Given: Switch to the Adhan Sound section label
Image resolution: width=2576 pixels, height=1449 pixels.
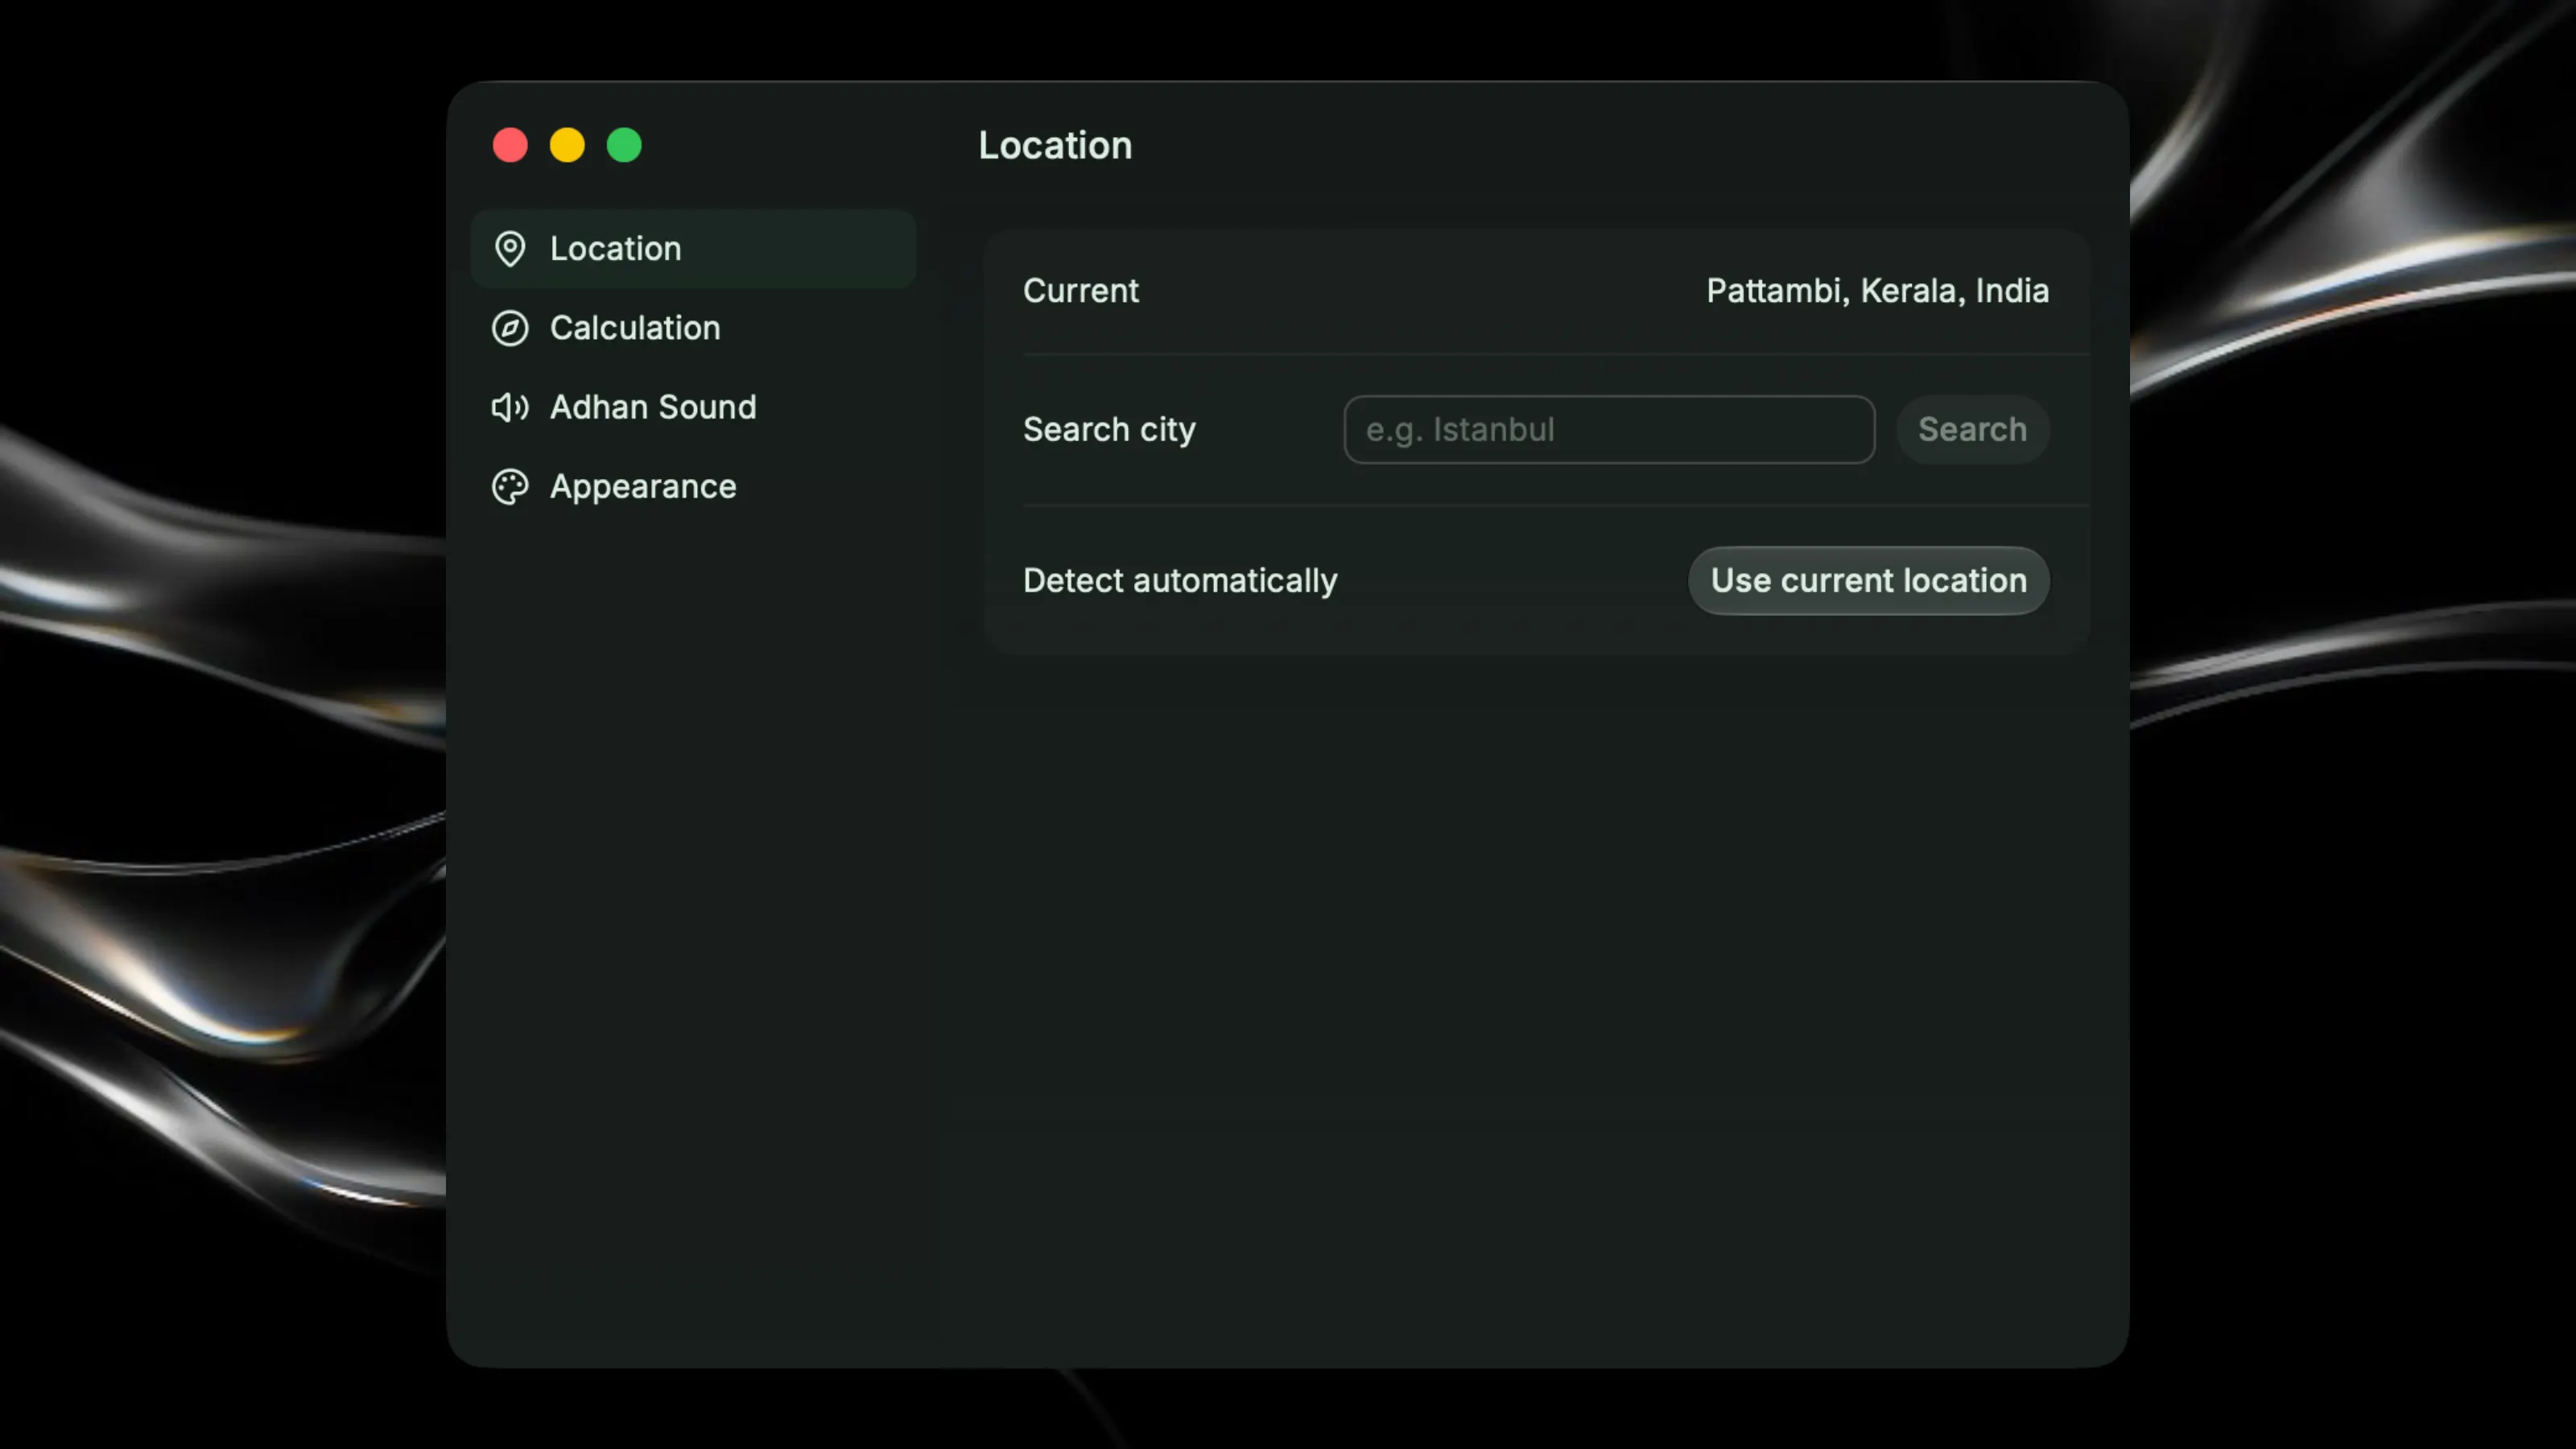Looking at the screenshot, I should point(653,407).
